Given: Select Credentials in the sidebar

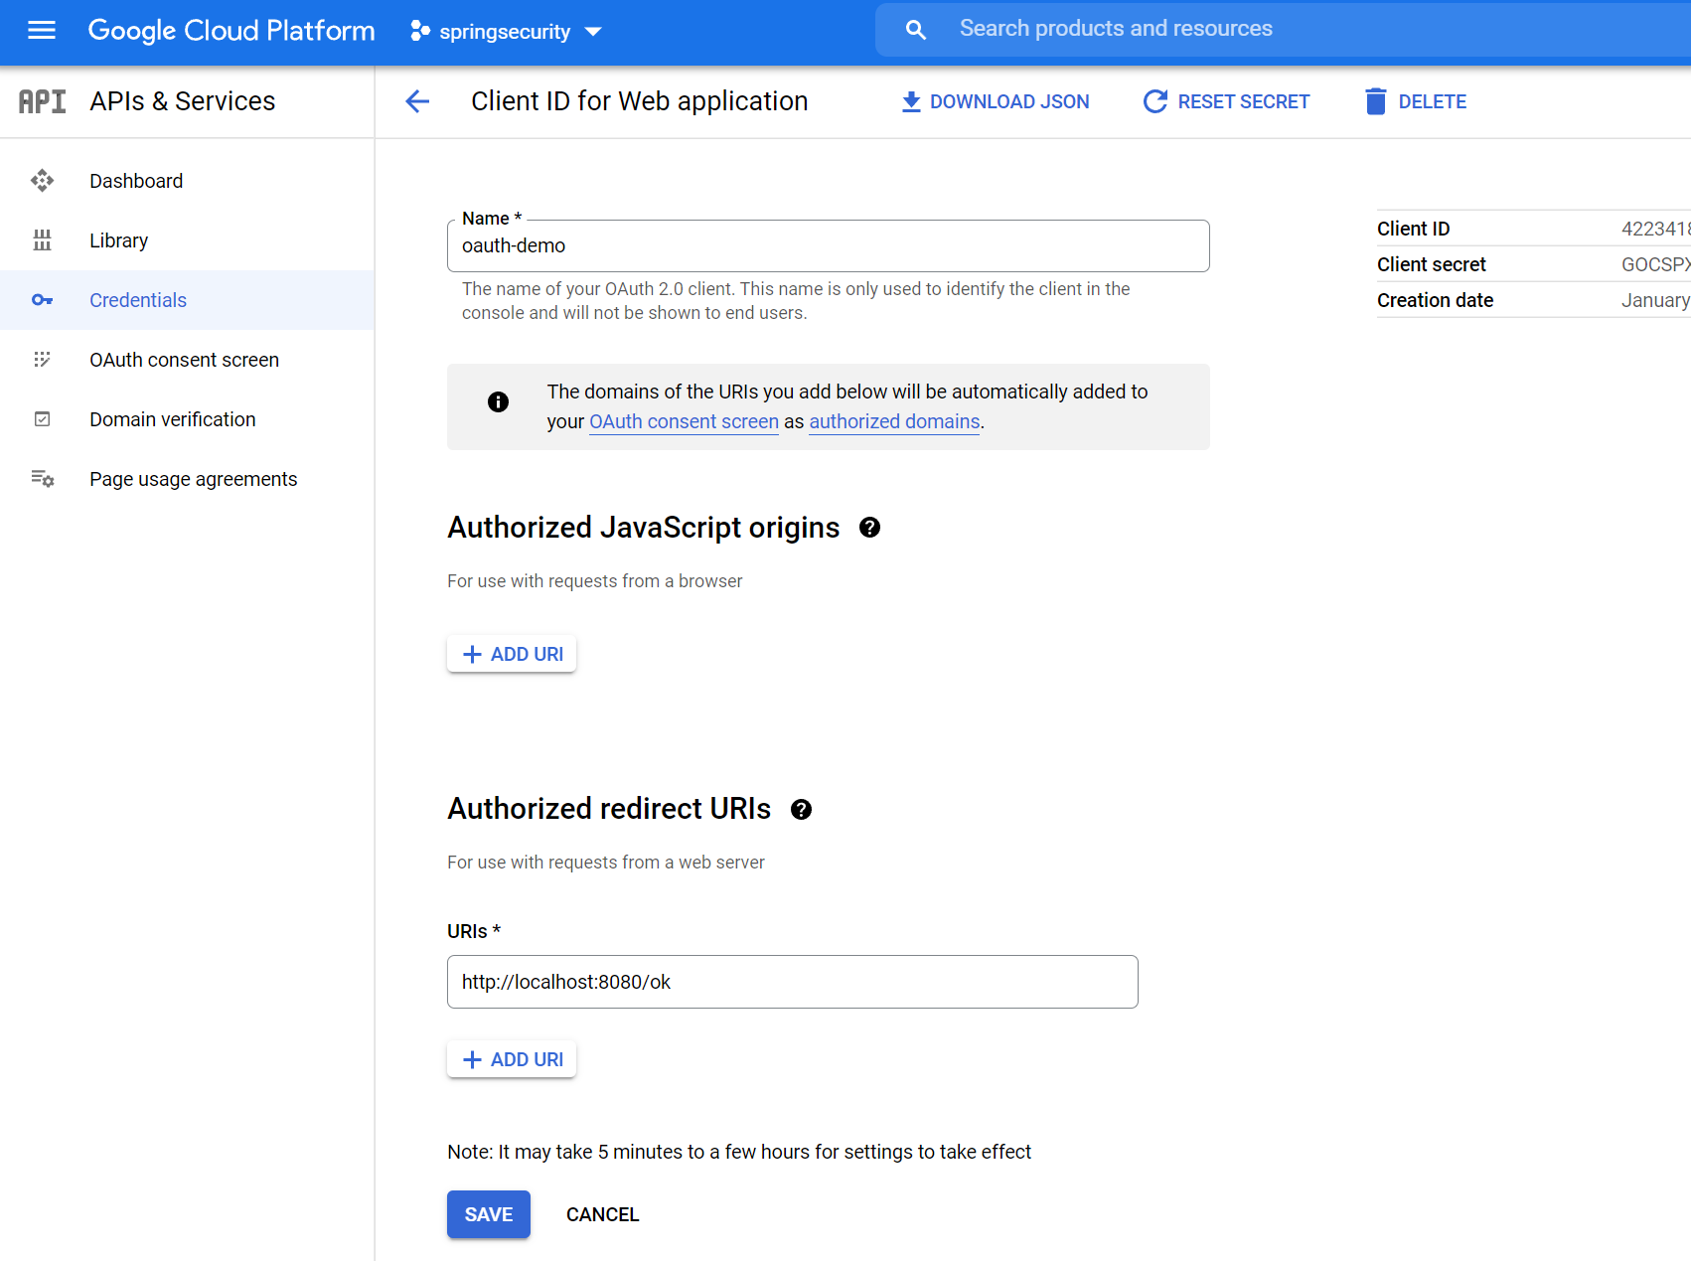Looking at the screenshot, I should click(187, 300).
